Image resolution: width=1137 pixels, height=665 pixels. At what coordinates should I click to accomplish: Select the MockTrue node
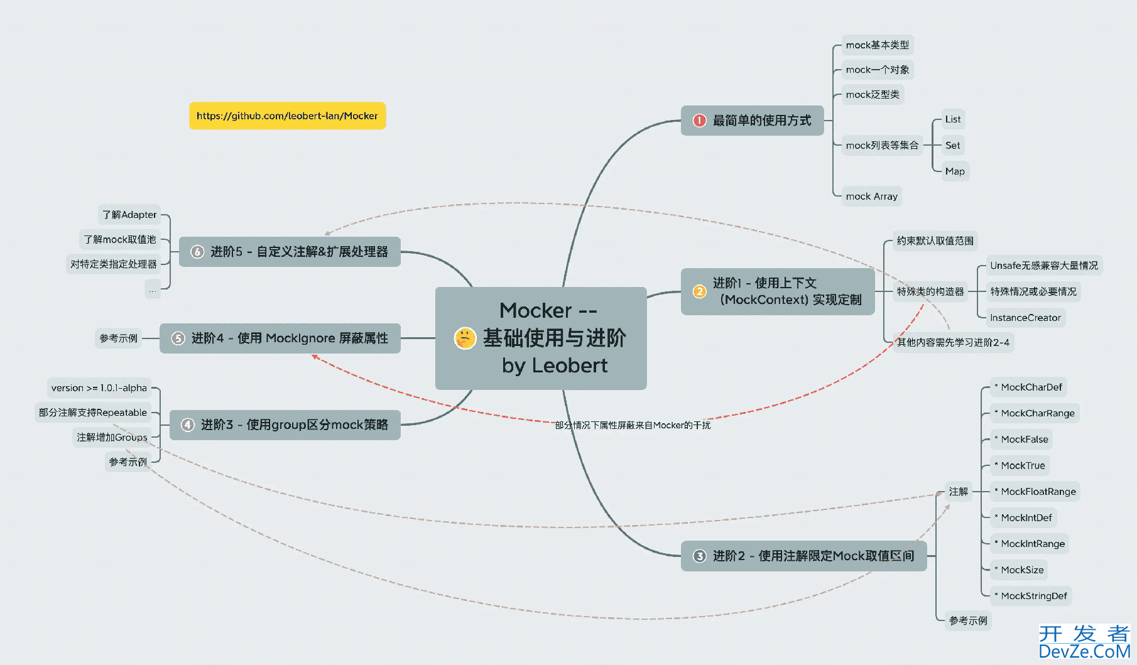point(1020,465)
